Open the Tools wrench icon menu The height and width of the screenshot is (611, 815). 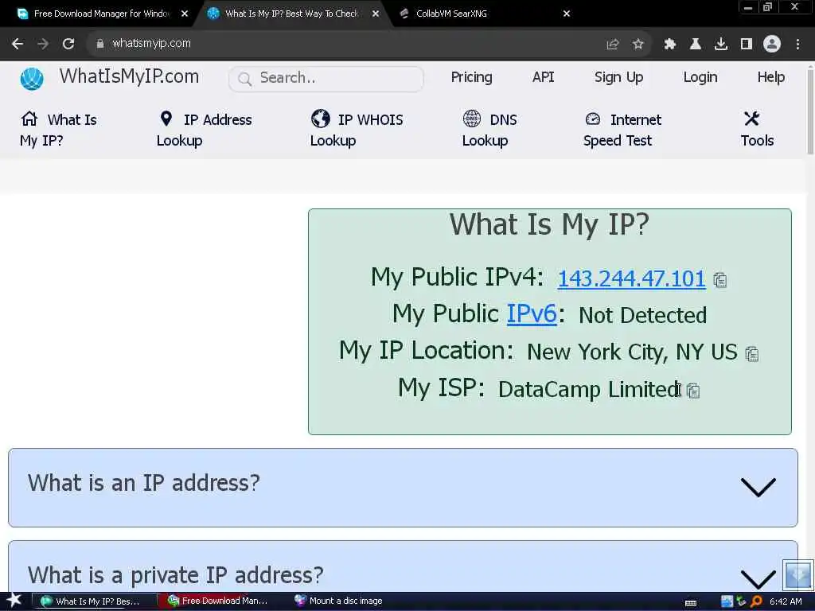click(x=751, y=119)
